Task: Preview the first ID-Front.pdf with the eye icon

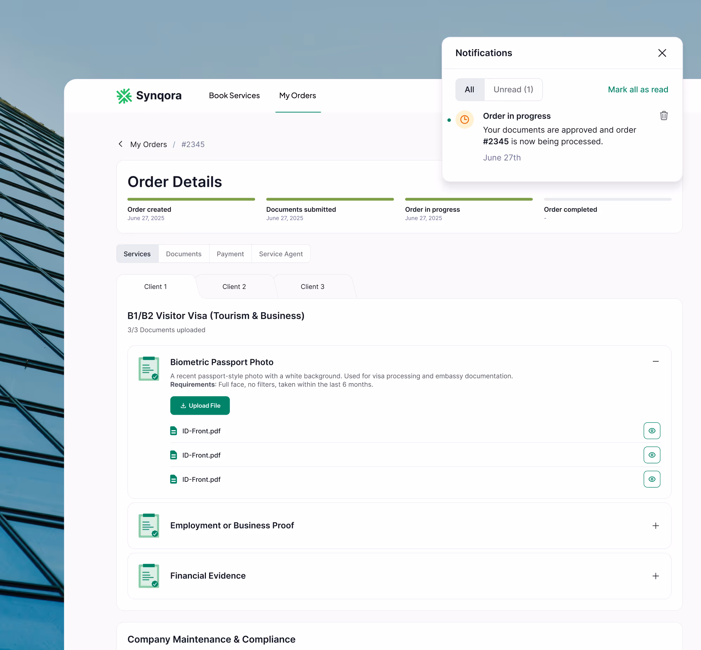Action: coord(652,431)
